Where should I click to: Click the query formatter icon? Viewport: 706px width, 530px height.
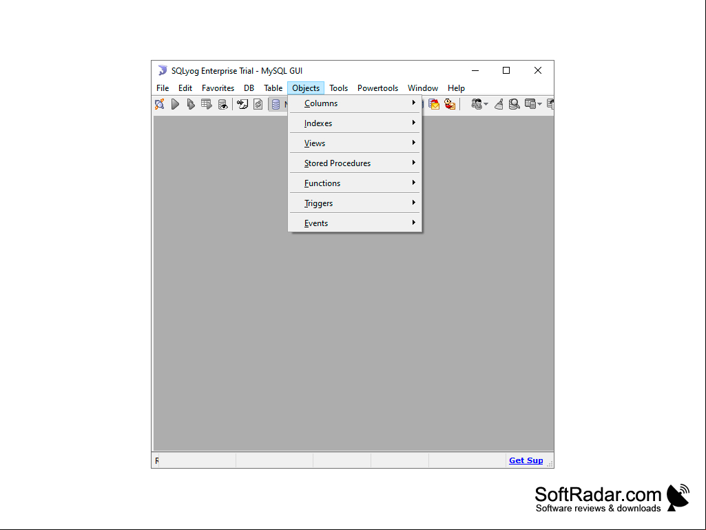click(242, 104)
